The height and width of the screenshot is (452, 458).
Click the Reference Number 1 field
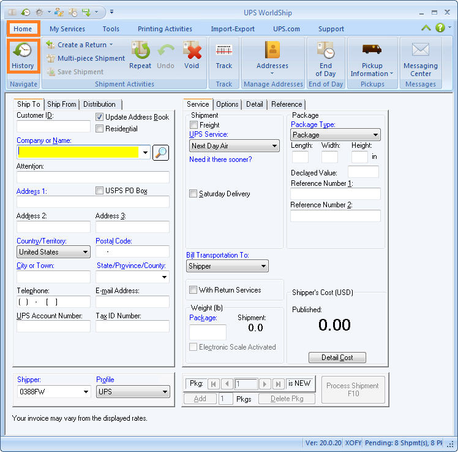tap(336, 194)
